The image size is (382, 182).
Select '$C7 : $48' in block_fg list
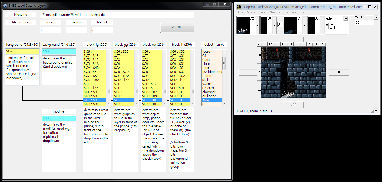[x=94, y=56]
